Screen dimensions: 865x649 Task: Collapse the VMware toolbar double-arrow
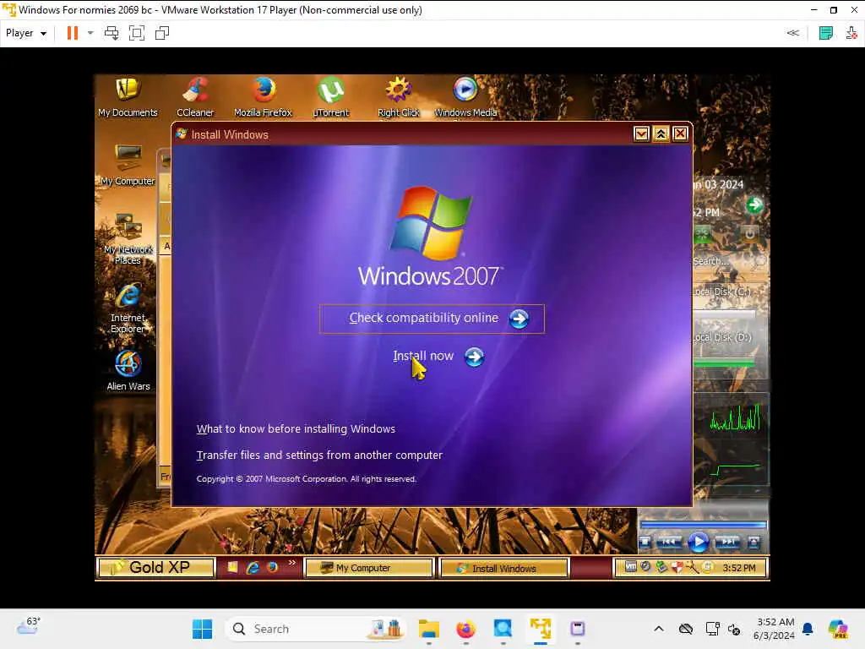[x=792, y=33]
